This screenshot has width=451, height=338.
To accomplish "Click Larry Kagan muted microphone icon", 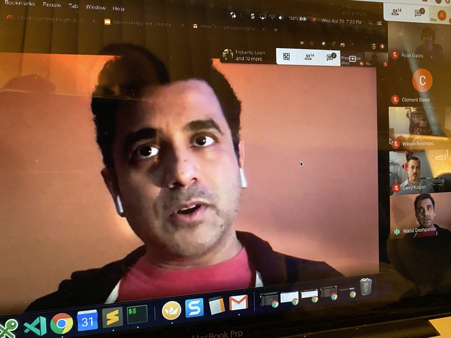I will pos(396,187).
